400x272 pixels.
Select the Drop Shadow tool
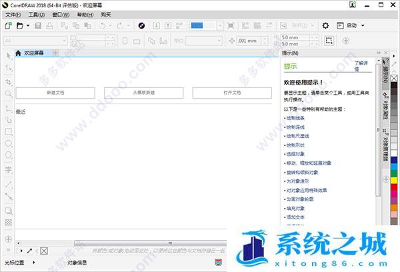coord(9,211)
